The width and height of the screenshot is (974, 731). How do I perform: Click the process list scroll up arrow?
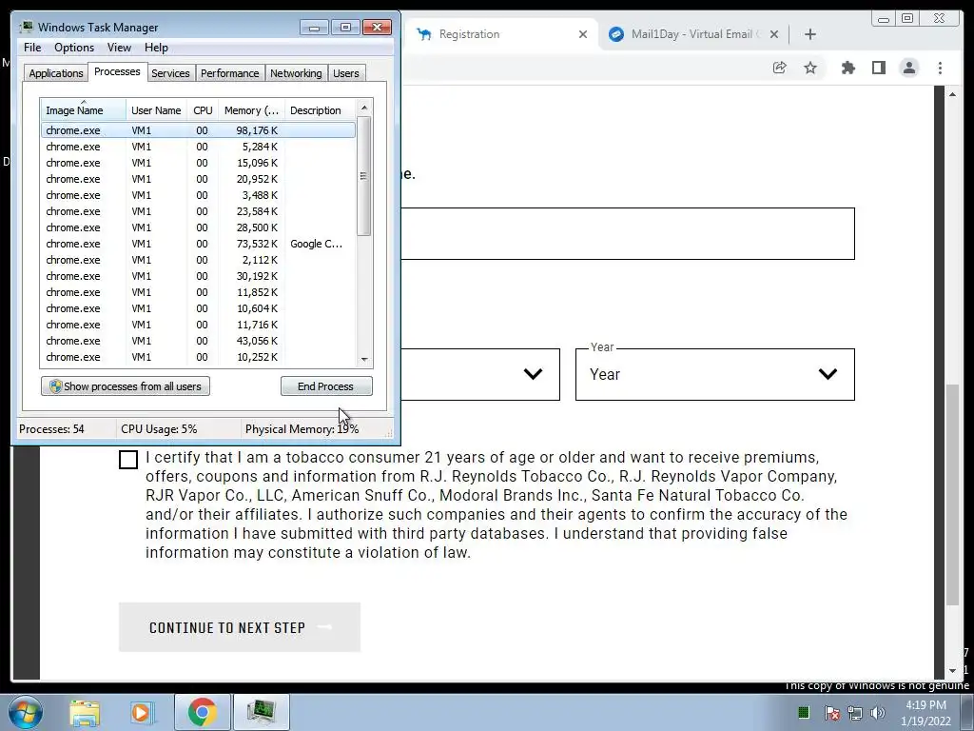[x=364, y=109]
